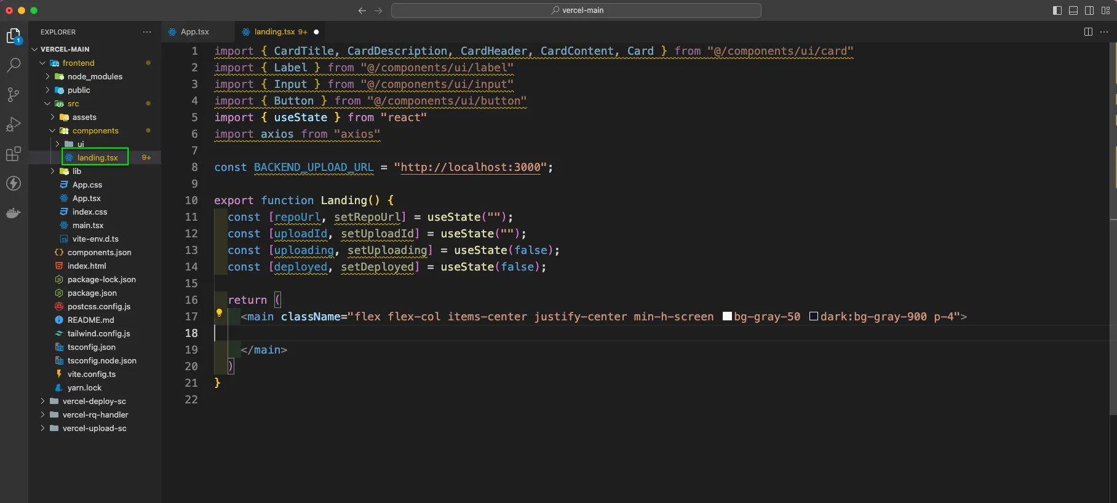Open tailwind.config.js file
Image resolution: width=1117 pixels, height=503 pixels.
pos(99,333)
